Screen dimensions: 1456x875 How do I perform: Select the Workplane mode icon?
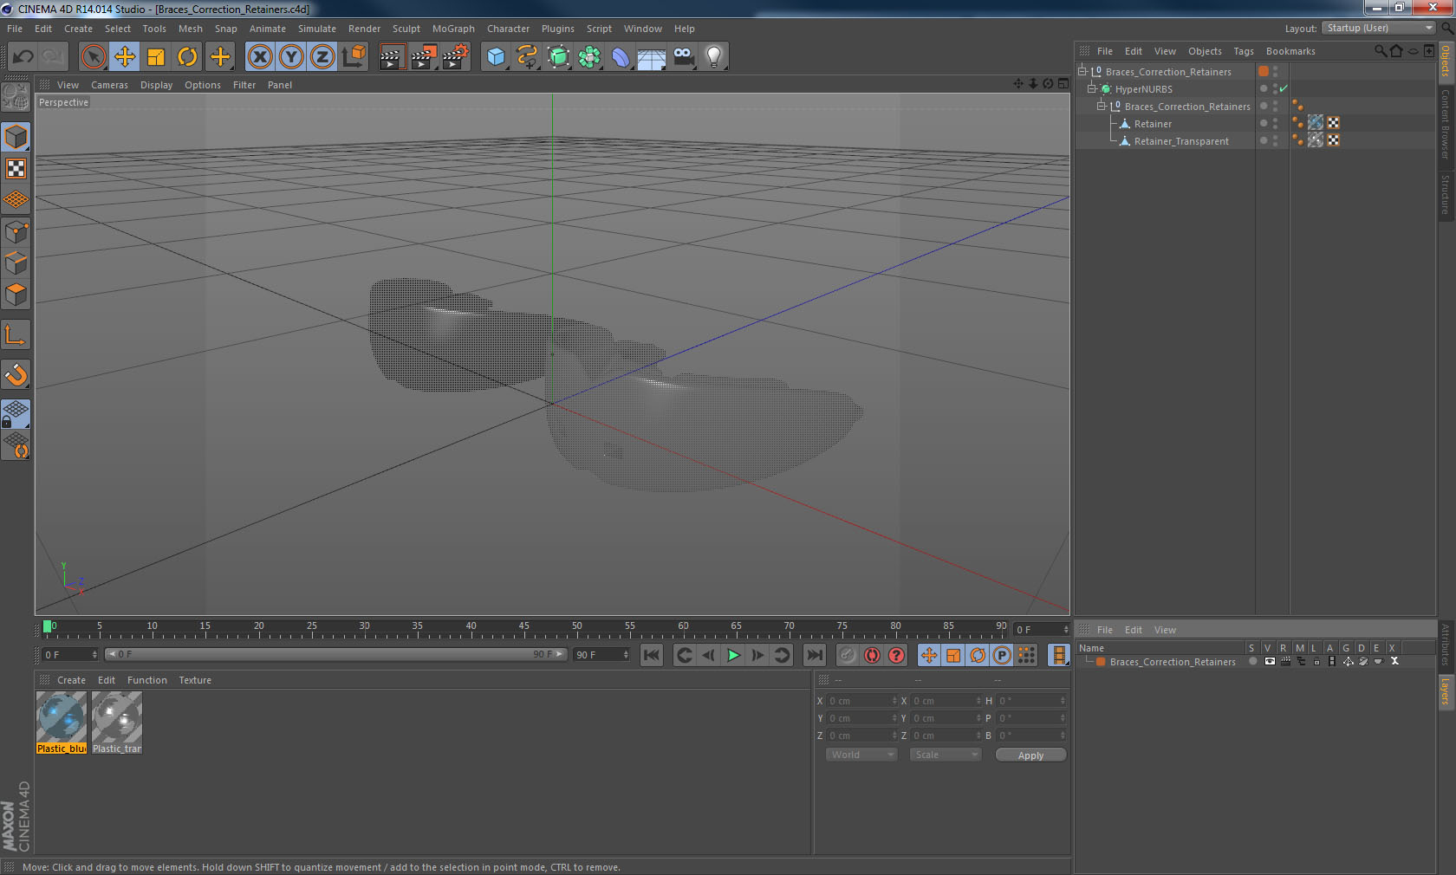click(x=16, y=199)
